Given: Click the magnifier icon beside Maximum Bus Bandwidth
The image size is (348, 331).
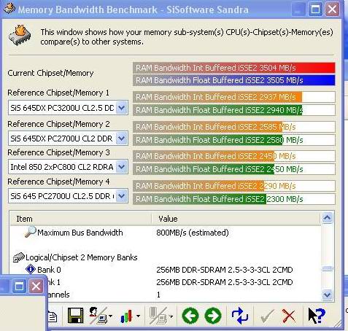Looking at the screenshot, I should click(x=31, y=232).
